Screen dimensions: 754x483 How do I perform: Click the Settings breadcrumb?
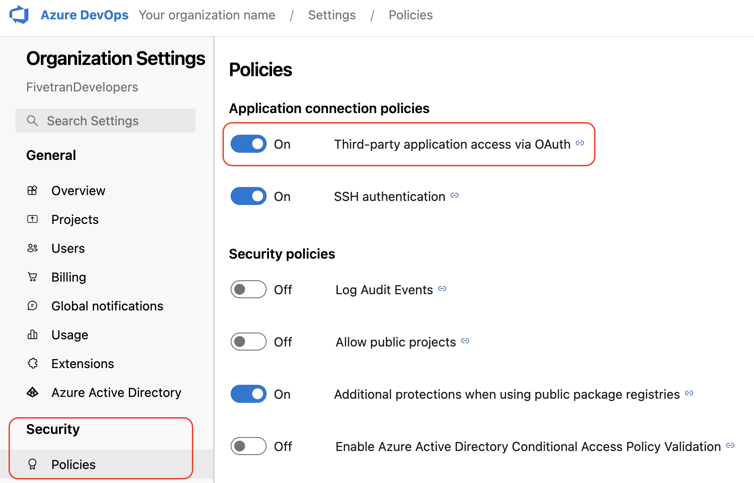[332, 15]
